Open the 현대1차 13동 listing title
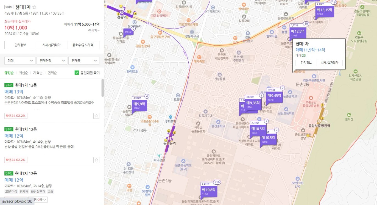 tap(26, 85)
